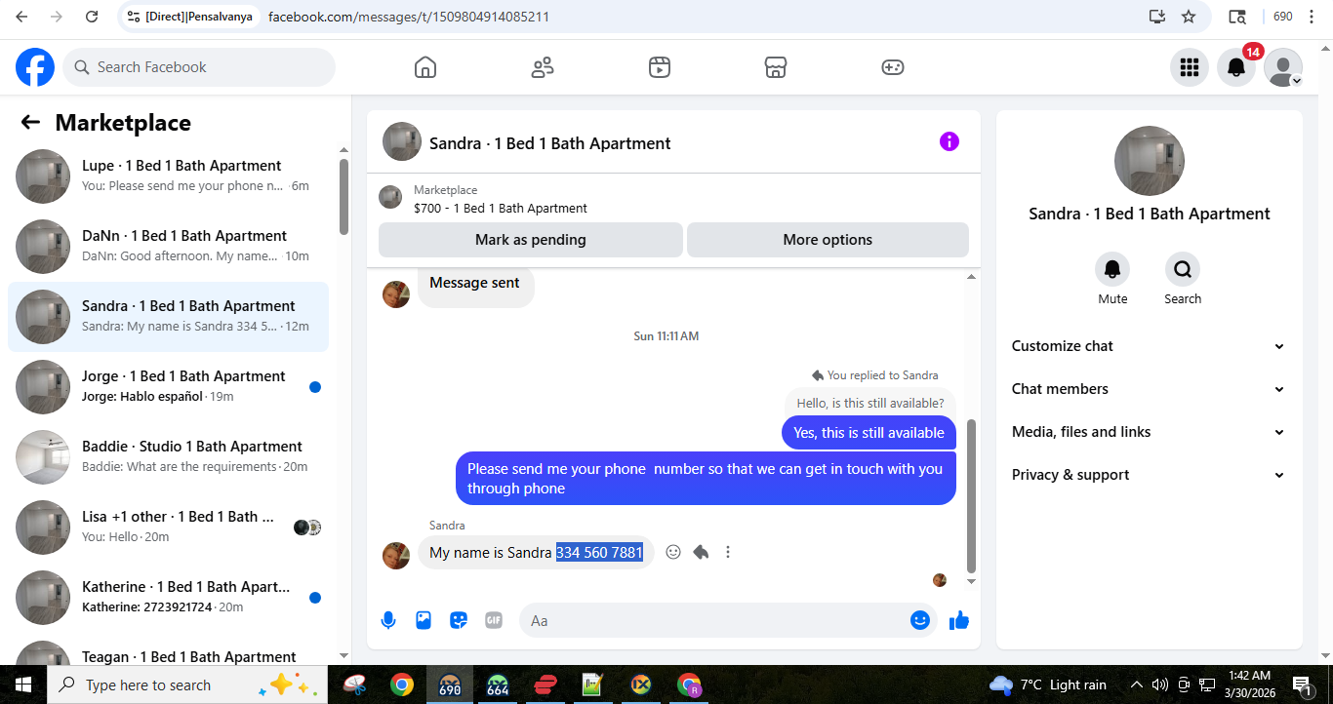Open the Video icon in top navigation
Viewport: 1333px width, 704px height.
660,67
